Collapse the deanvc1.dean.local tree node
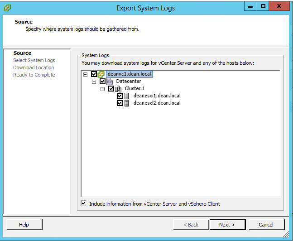Image resolution: width=293 pixels, height=241 pixels. [86, 74]
